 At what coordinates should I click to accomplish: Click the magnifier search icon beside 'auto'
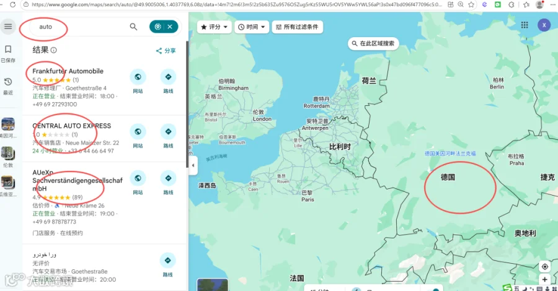133,27
